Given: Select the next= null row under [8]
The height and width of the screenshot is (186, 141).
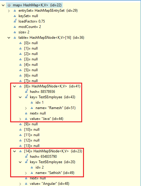Looking at the screenshot, I should click(x=38, y=113).
